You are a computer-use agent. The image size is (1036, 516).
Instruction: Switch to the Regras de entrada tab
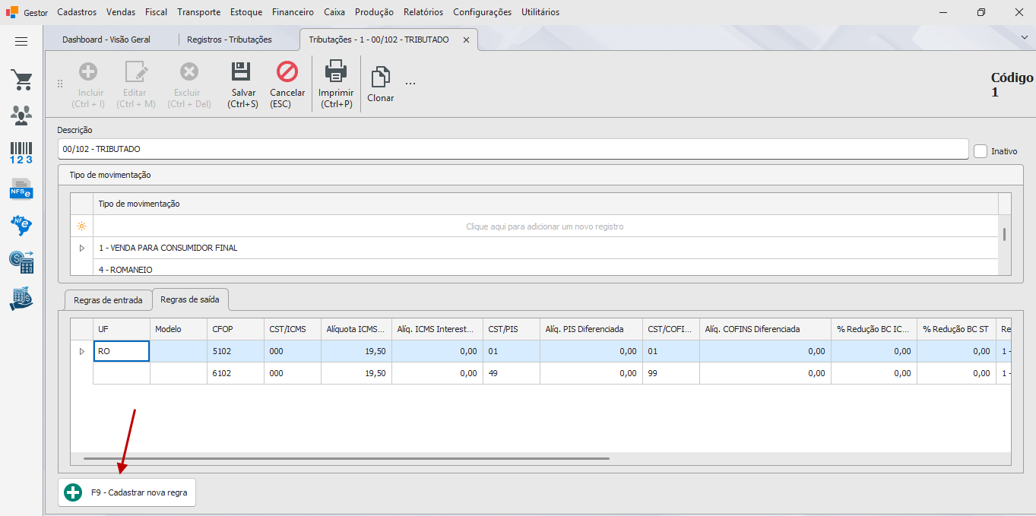[x=108, y=300]
